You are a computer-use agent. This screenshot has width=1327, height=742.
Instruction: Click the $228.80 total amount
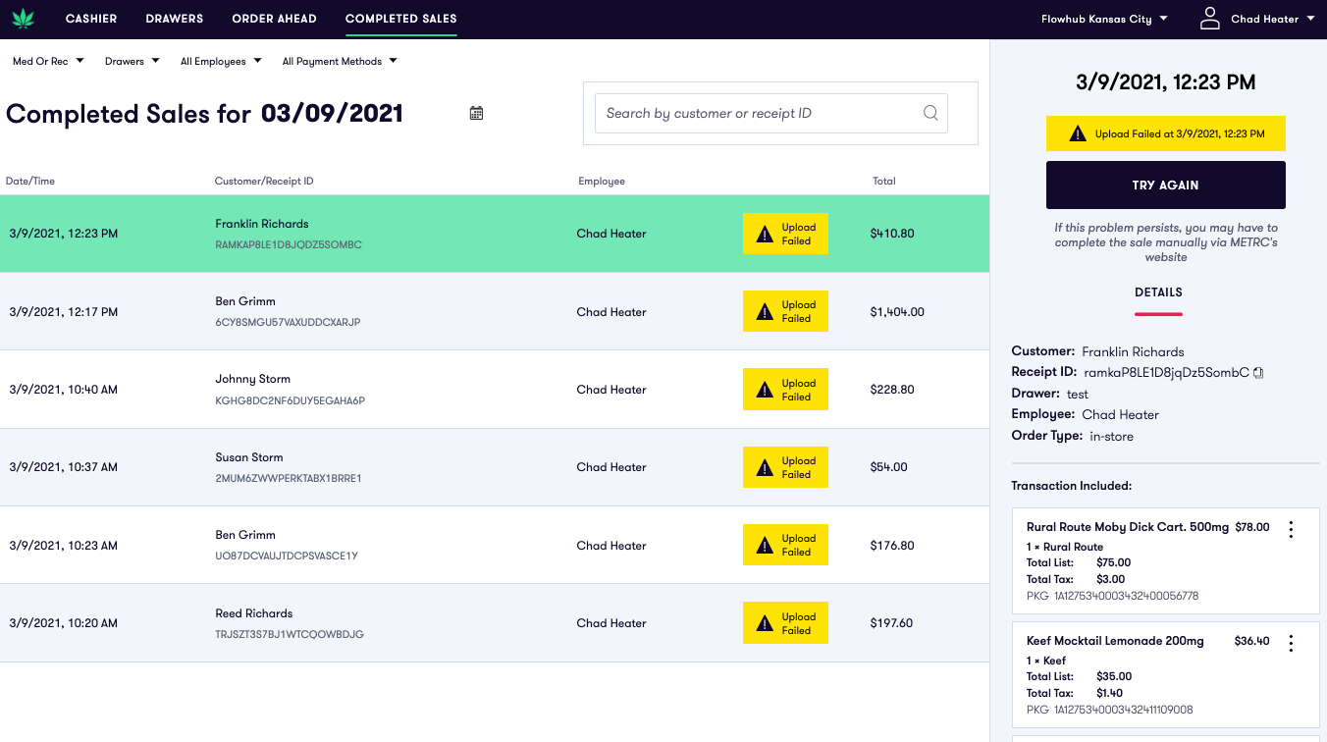coord(892,390)
